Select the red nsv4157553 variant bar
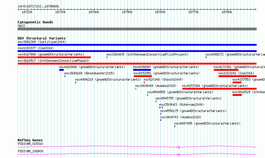 [237, 82]
